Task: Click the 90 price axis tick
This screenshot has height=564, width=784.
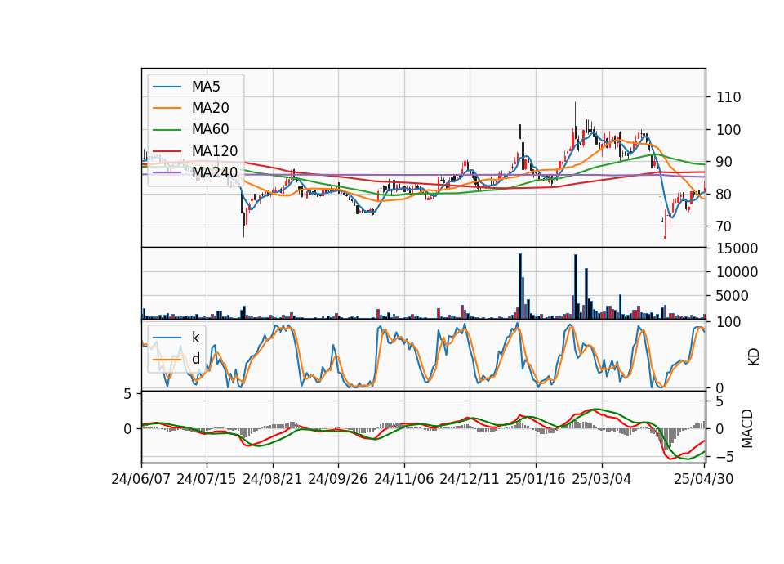Action: [x=724, y=162]
